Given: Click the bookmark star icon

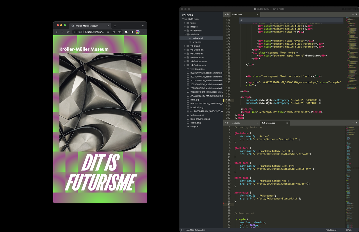Looking at the screenshot, I should pos(119,32).
